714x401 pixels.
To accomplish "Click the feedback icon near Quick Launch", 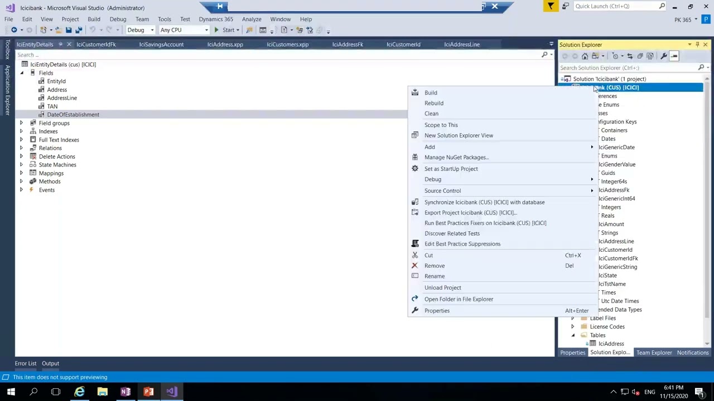I will [566, 6].
